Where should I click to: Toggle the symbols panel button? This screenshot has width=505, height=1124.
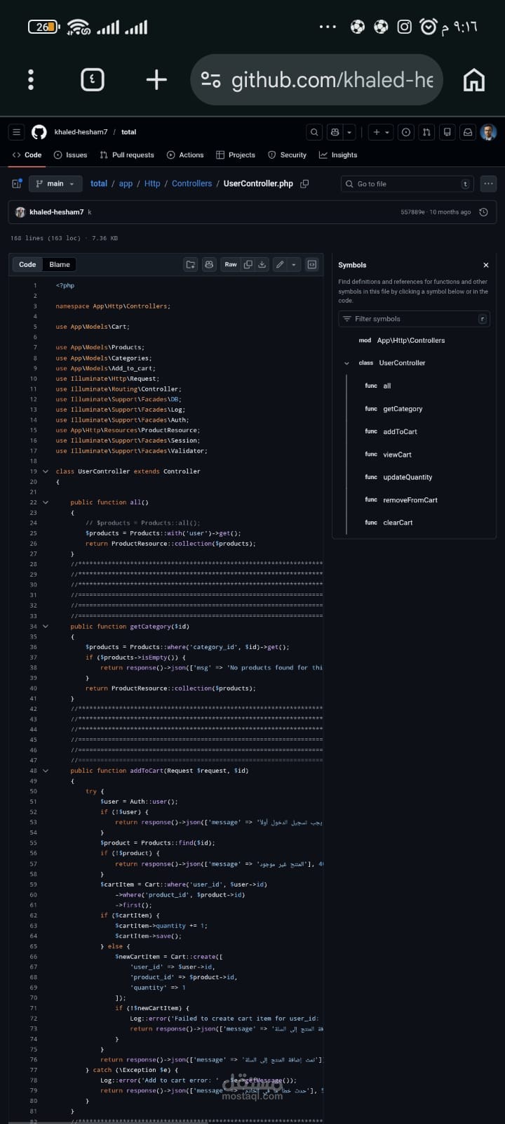312,265
